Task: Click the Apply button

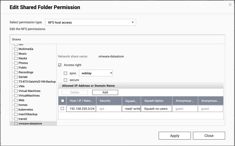Action: [174, 135]
